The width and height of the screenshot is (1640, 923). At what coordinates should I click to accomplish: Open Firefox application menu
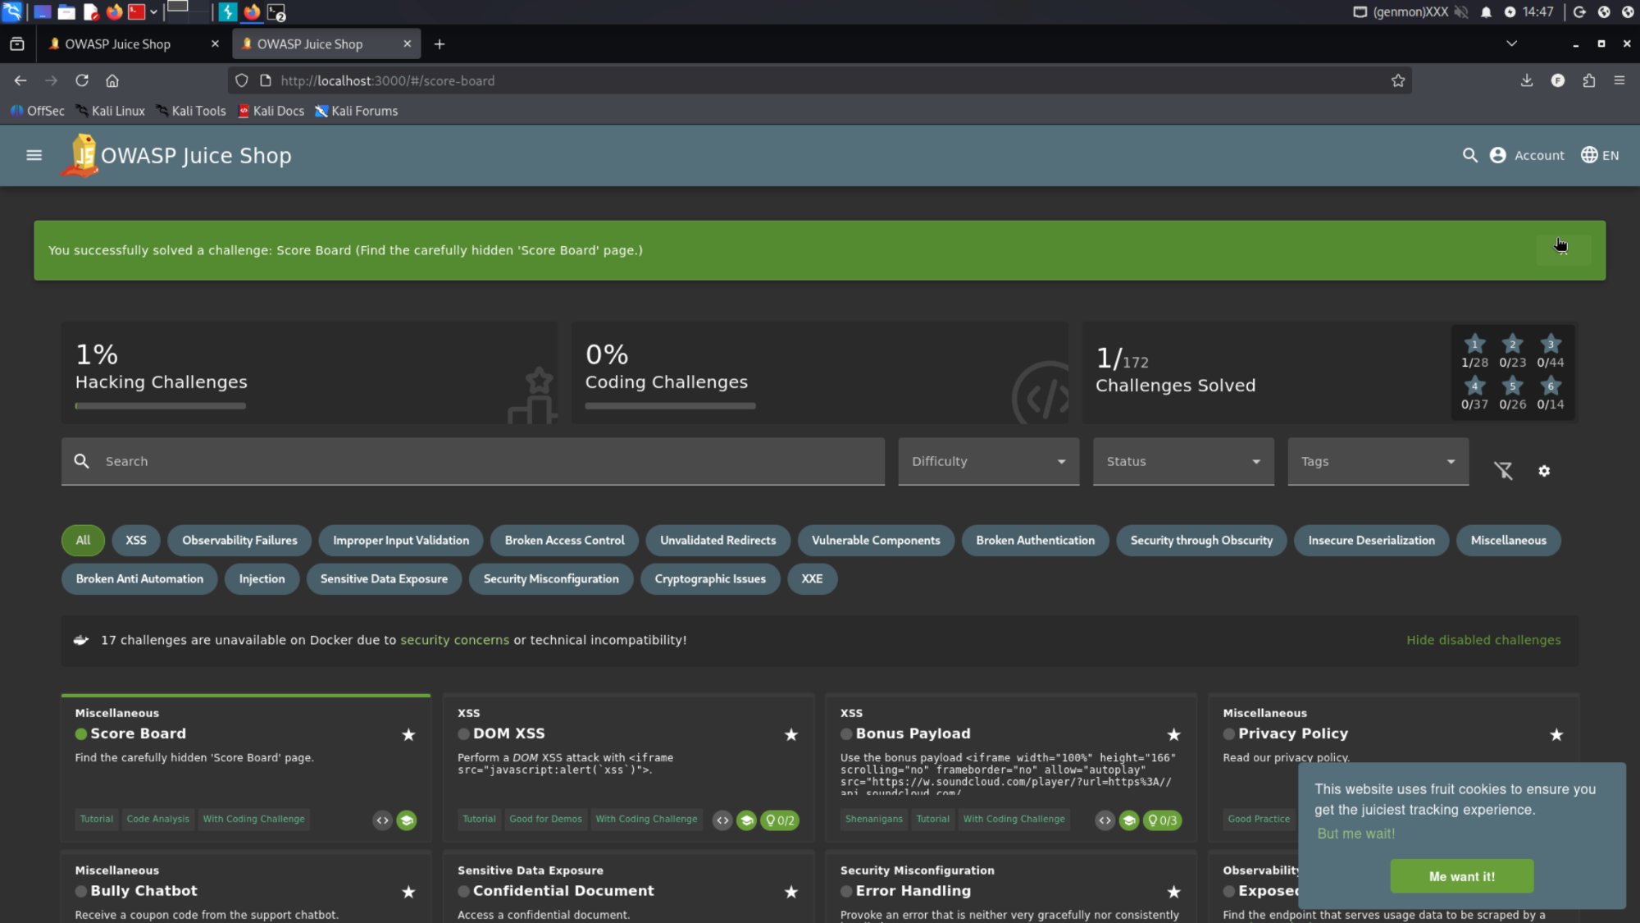click(x=1619, y=80)
